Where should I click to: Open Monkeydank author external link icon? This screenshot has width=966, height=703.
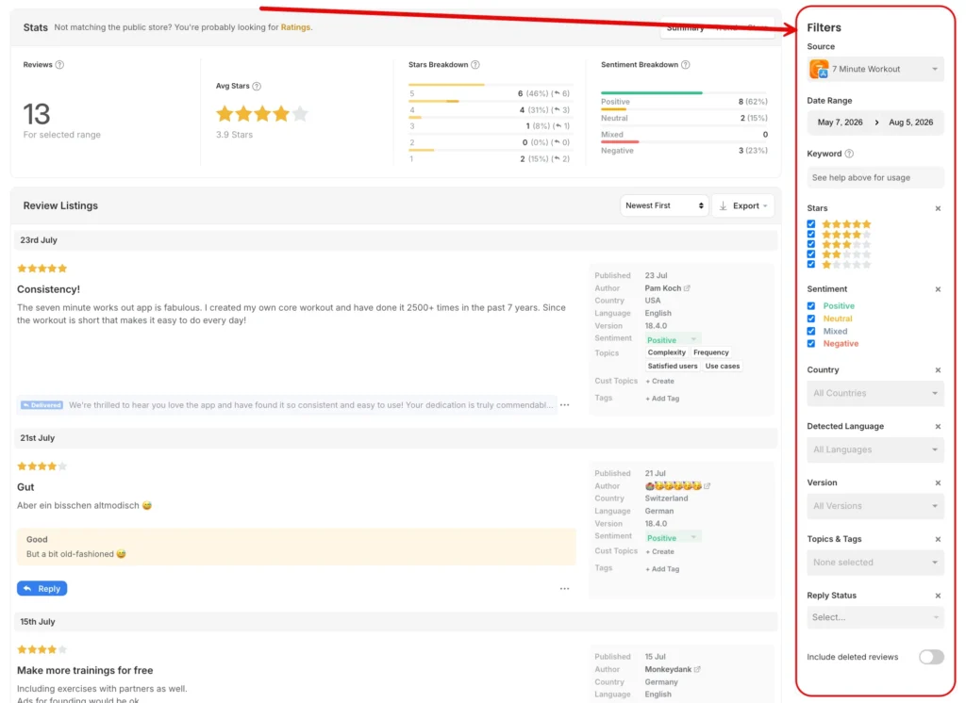pos(697,669)
